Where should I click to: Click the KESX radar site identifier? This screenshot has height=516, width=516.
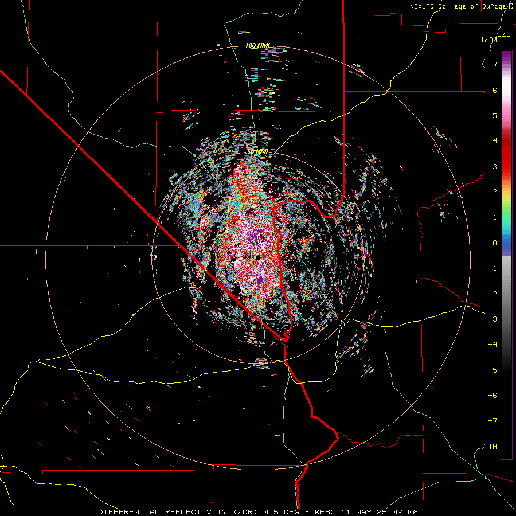pyautogui.click(x=326, y=512)
